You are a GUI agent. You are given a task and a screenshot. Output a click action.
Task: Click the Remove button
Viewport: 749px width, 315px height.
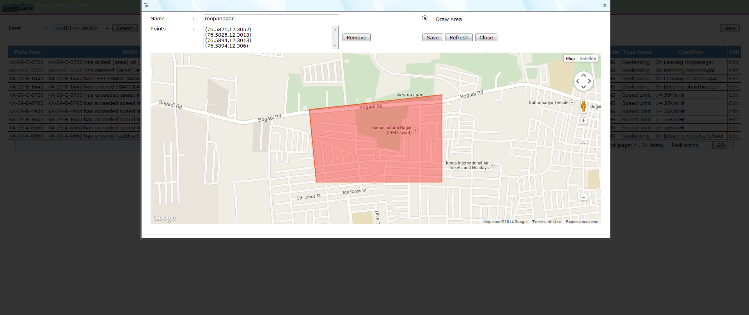tap(357, 37)
